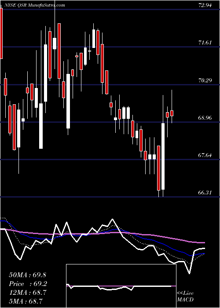
Task: Select the 66.31 price level label
Action: click(x=205, y=193)
